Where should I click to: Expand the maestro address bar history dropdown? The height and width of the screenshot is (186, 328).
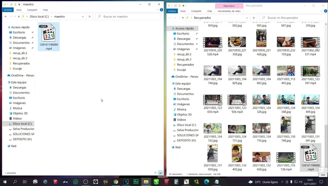pyautogui.click(x=83, y=16)
